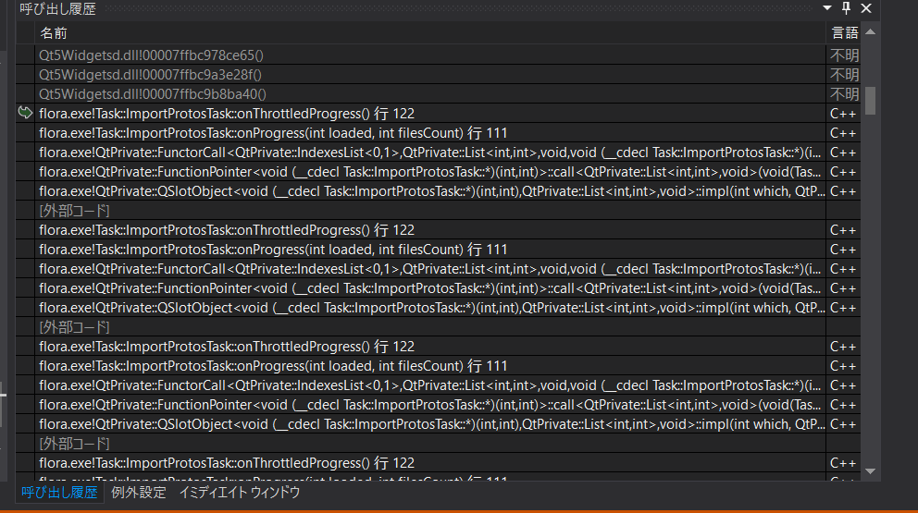Select the Qt5Widgetsd.dll!00007ffbc9a3e28f() frame
Viewport: 918px width, 513px height.
pyautogui.click(x=150, y=75)
